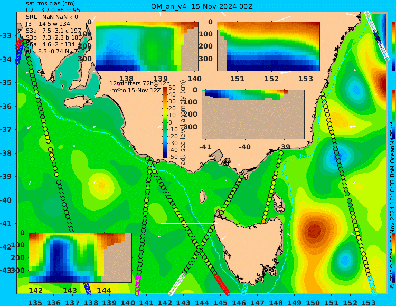The image size is (396, 306).
Task: Click the 143 tick label of the bottom-left inset
Action: tap(70, 290)
